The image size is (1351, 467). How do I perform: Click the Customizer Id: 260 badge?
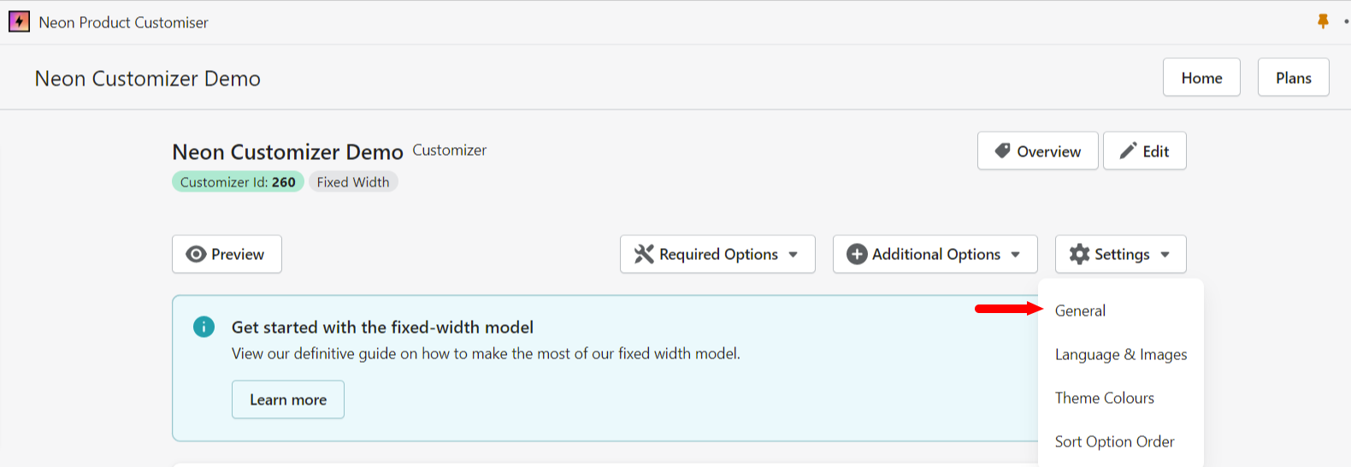(238, 182)
